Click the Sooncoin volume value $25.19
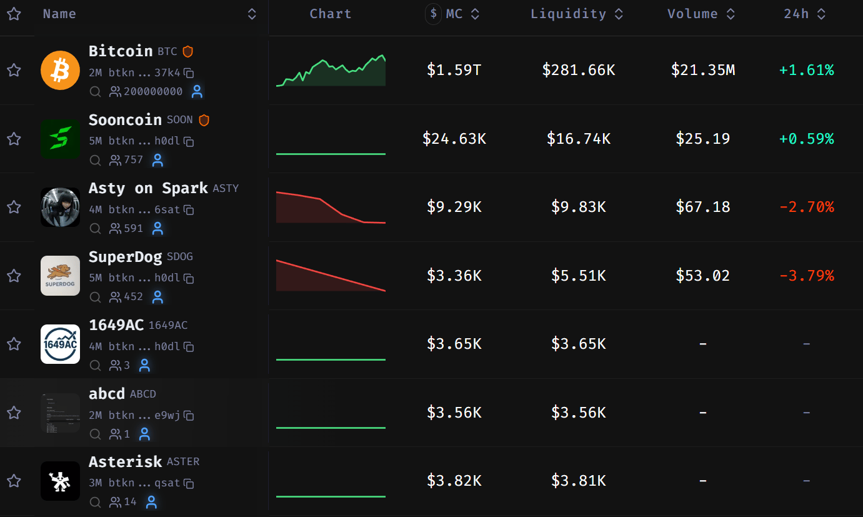This screenshot has width=863, height=517. pos(703,138)
